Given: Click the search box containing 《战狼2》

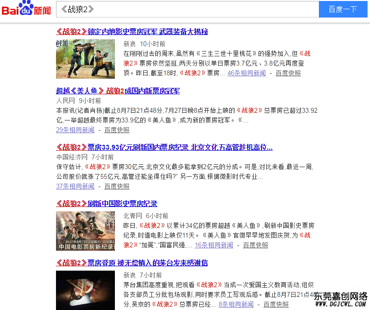Looking at the screenshot, I should [187, 9].
